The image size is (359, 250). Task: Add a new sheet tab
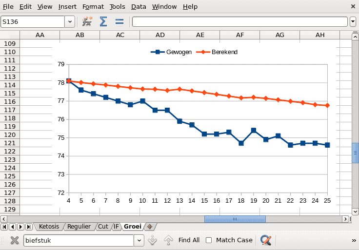[x=150, y=227]
